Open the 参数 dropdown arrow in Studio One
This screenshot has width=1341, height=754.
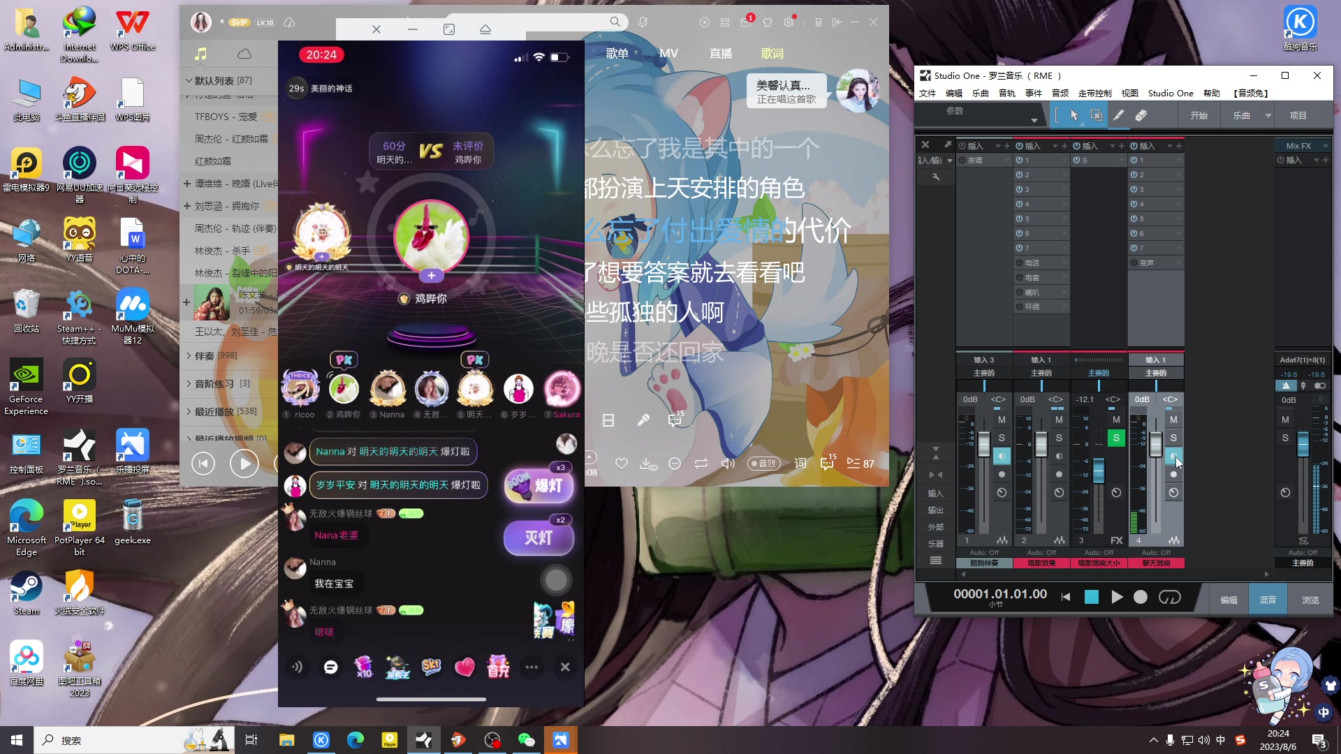pyautogui.click(x=1034, y=121)
